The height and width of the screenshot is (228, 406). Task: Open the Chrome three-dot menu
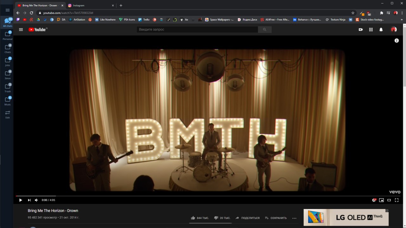(x=402, y=13)
